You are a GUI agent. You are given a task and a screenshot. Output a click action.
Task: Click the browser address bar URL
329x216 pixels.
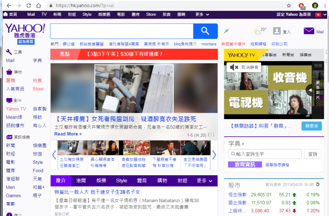85,6
